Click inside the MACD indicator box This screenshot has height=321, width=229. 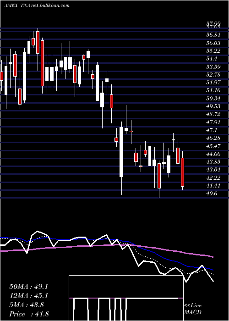(126, 298)
